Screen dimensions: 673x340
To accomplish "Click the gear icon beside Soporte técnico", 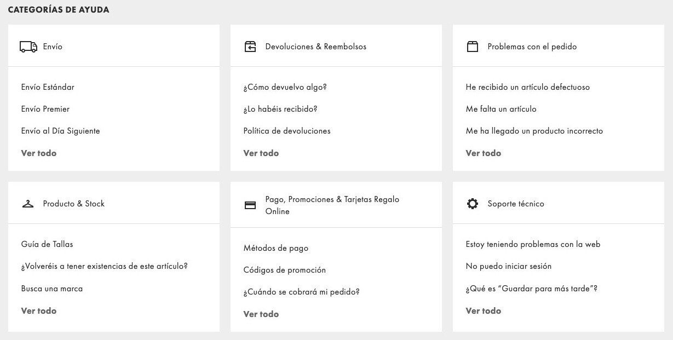I will [x=472, y=204].
